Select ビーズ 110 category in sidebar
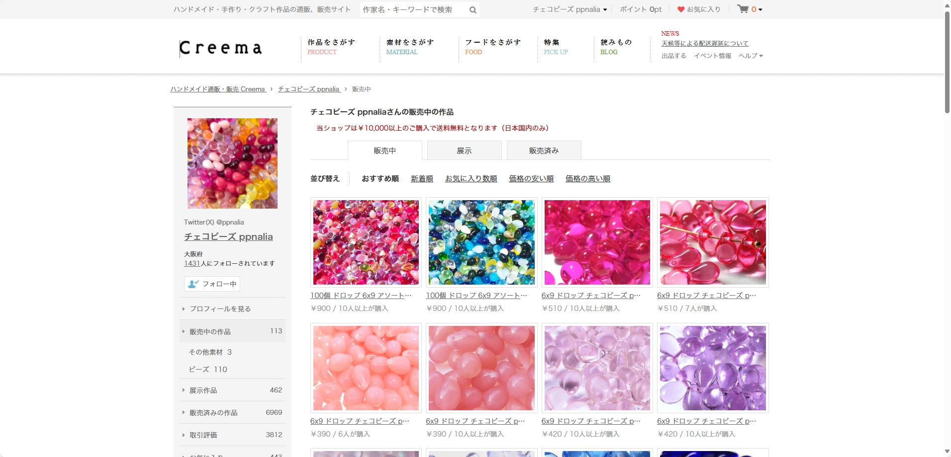Viewport: 951px width, 457px height. click(x=208, y=370)
